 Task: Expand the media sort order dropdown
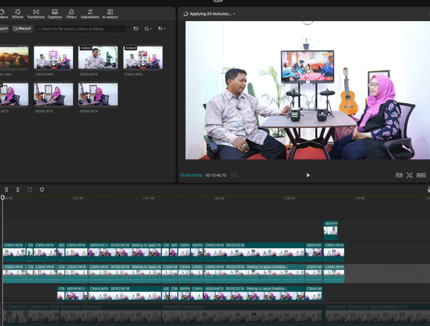148,29
